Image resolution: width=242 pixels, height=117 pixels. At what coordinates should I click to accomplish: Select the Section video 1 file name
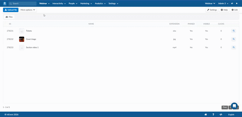point(32,47)
